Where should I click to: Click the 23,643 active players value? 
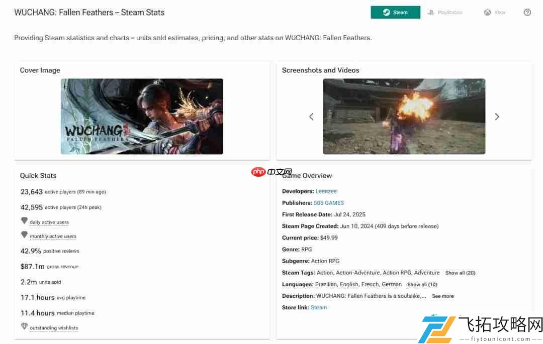click(x=32, y=192)
